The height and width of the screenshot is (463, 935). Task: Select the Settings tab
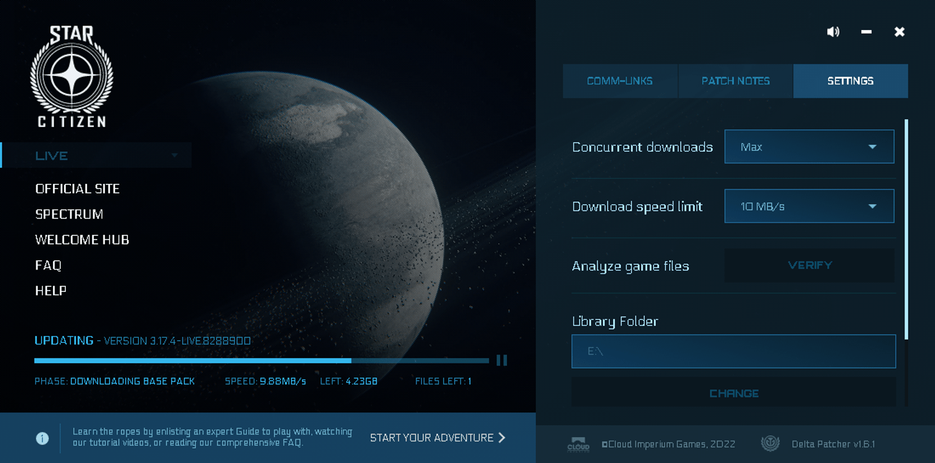pyautogui.click(x=850, y=81)
